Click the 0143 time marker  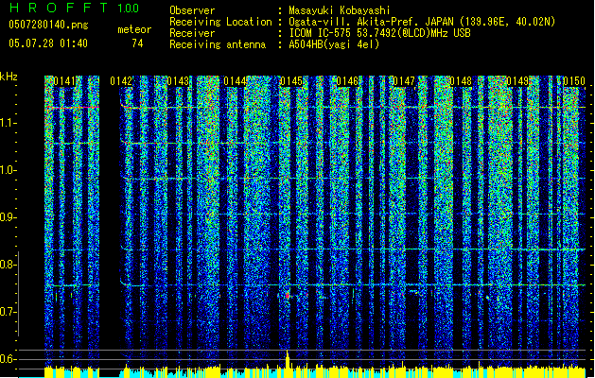pyautogui.click(x=178, y=81)
